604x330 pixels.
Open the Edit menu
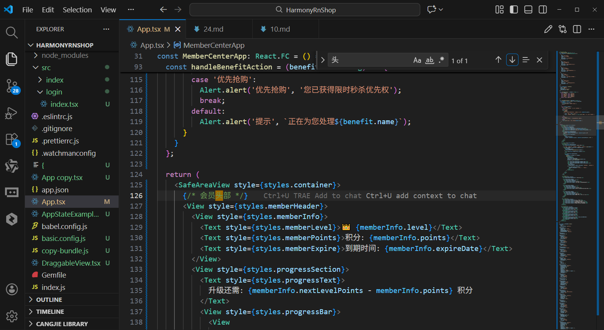click(x=48, y=10)
